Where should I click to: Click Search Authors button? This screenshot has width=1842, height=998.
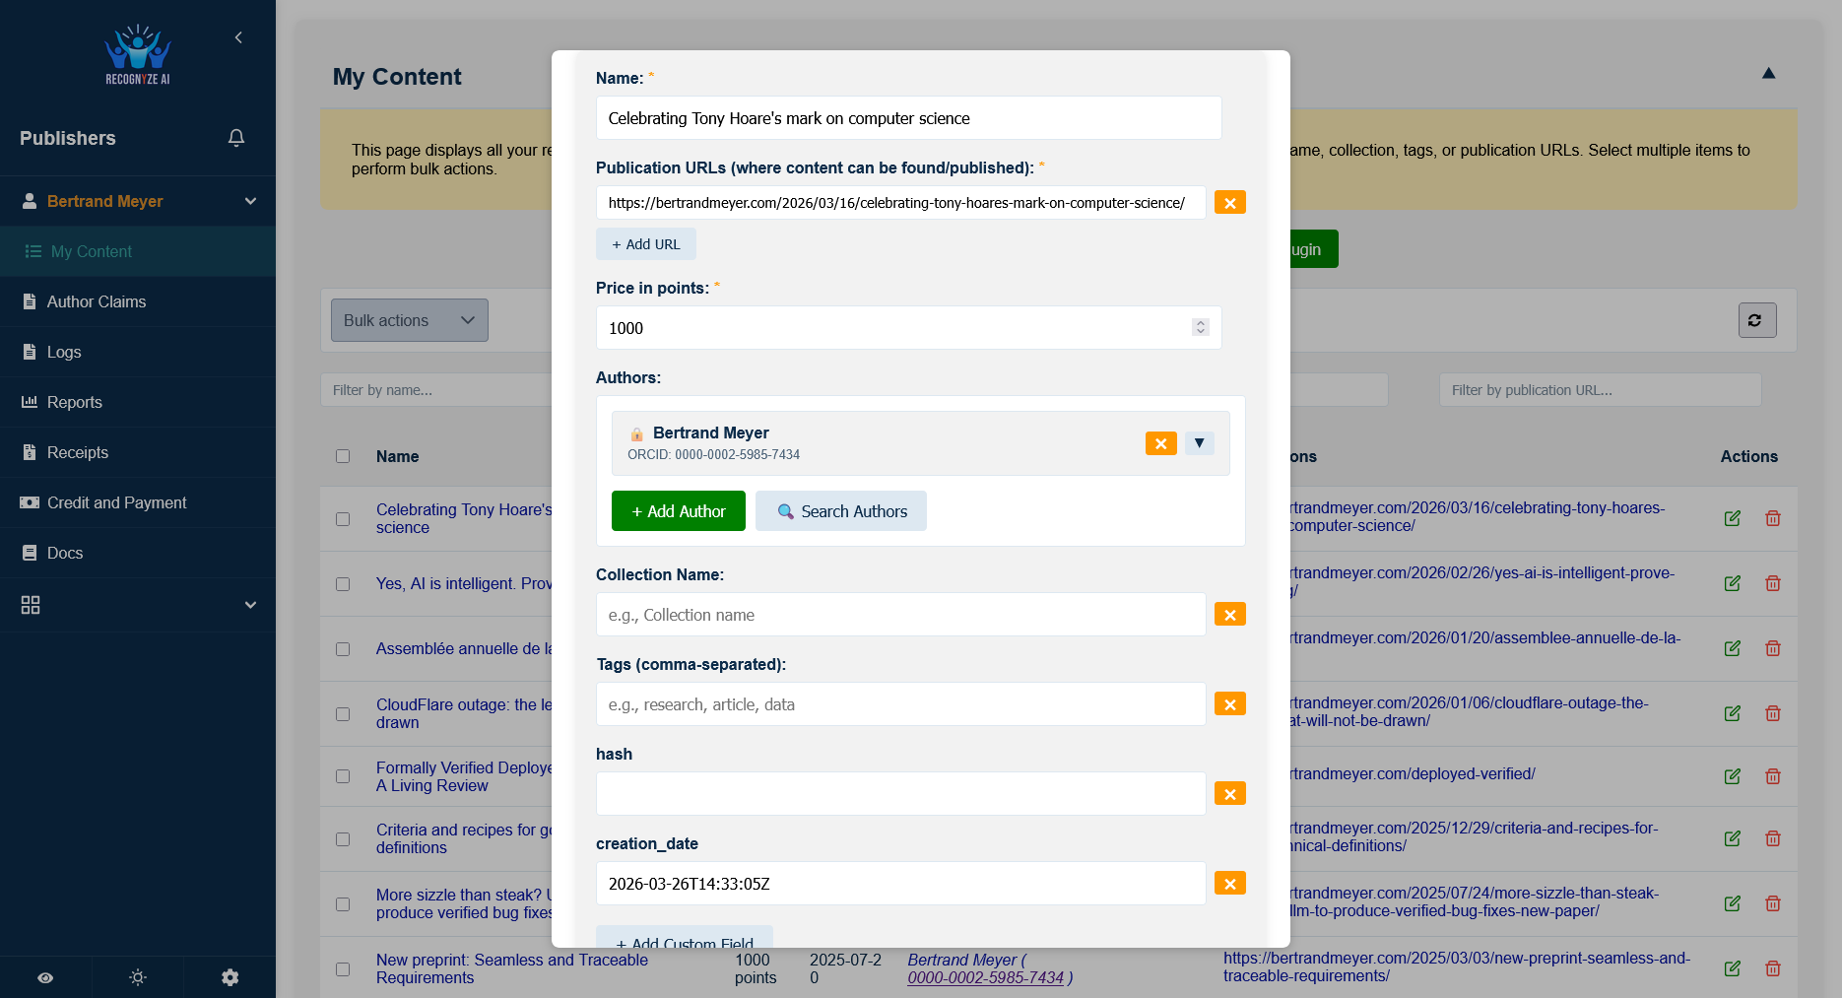841,511
